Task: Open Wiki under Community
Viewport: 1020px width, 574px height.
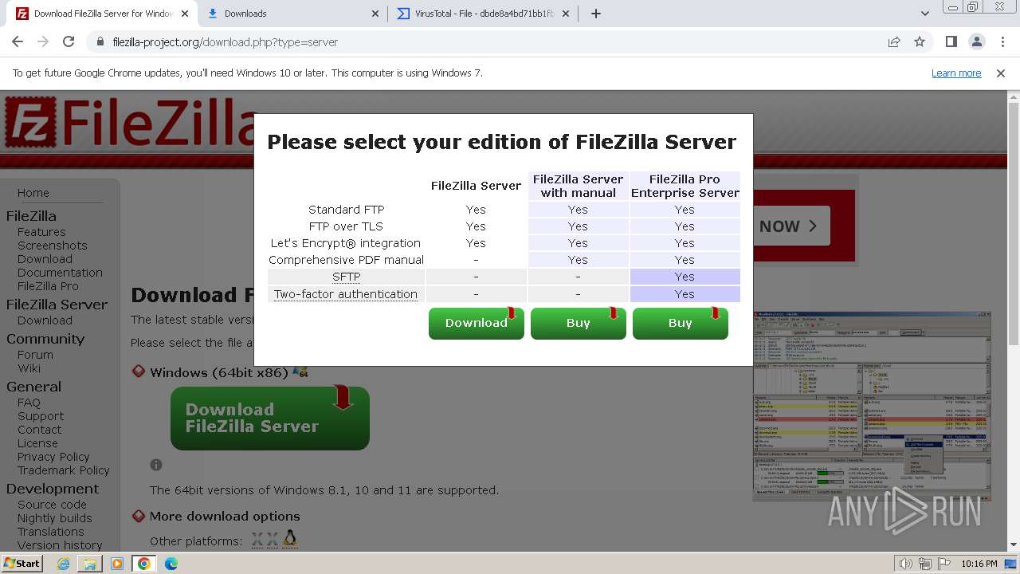Action: point(29,368)
